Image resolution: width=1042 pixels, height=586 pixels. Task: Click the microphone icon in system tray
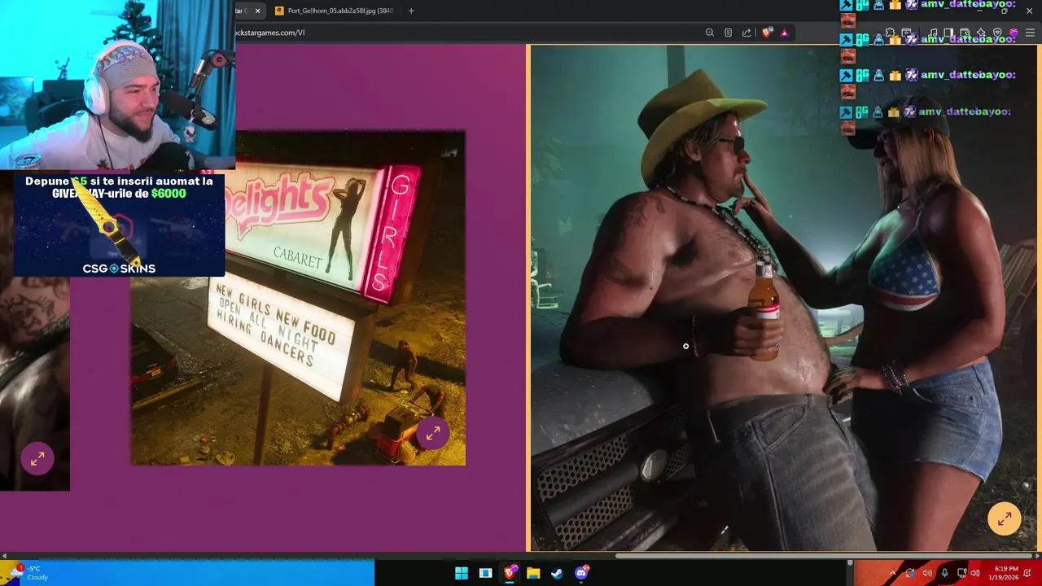coord(944,573)
